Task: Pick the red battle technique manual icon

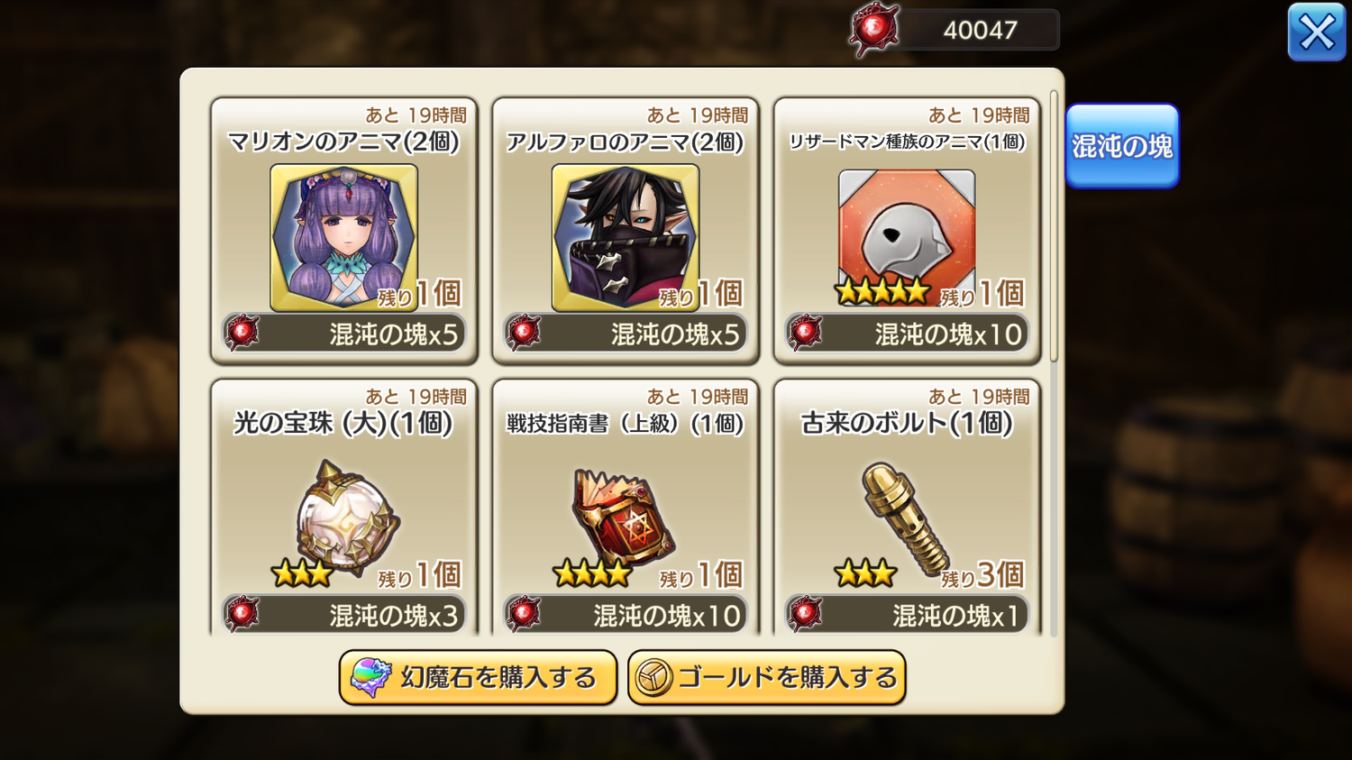Action: 625,517
